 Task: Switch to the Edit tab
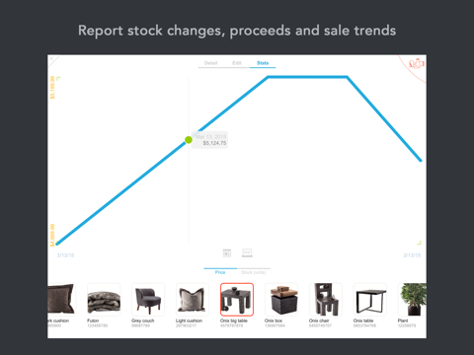coord(237,63)
